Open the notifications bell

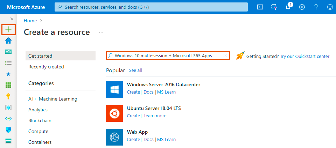click(288, 7)
